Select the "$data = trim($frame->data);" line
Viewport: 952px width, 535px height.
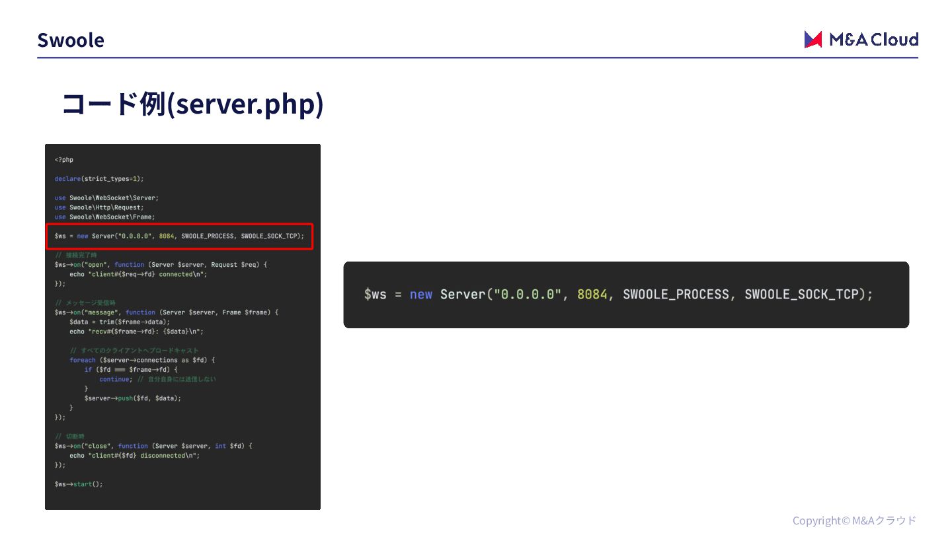point(120,322)
